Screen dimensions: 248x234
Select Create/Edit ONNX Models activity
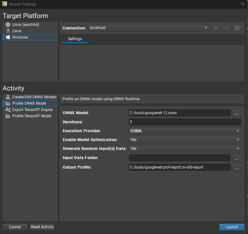click(x=30, y=97)
